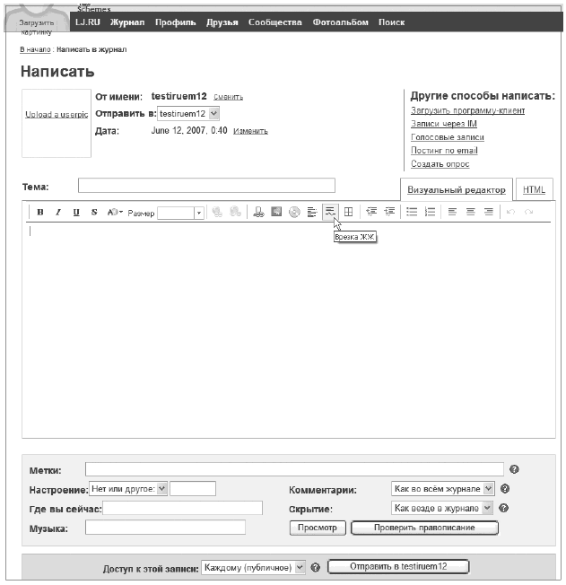This screenshot has width=566, height=585.
Task: Open the Размер font size dropdown
Action: click(x=199, y=214)
